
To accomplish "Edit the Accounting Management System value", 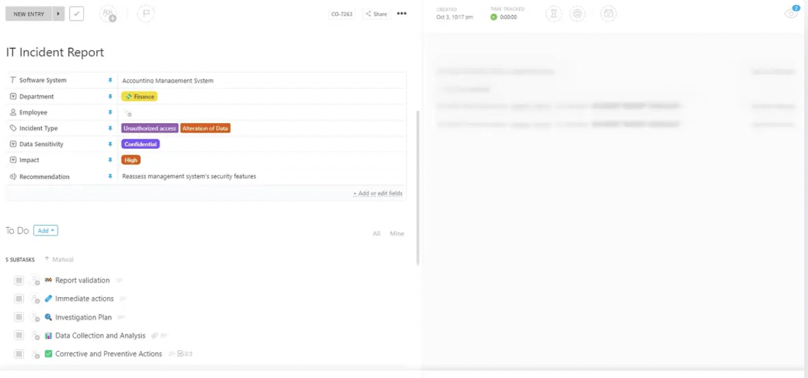I will point(168,80).
